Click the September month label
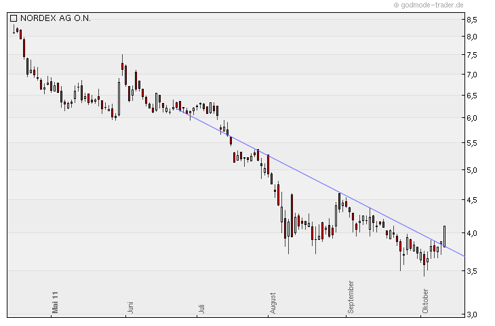The image size is (495, 326). tap(351, 297)
